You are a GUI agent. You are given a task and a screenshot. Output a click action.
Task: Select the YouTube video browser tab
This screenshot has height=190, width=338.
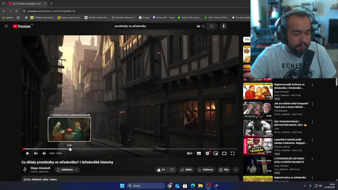27,4
